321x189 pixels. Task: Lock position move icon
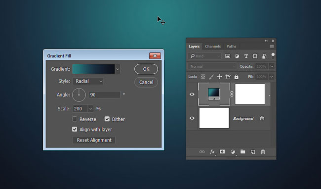click(x=219, y=77)
